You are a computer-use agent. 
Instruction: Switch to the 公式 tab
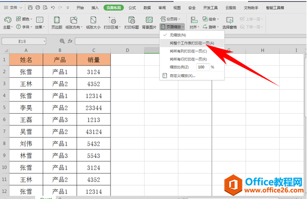click(x=132, y=8)
